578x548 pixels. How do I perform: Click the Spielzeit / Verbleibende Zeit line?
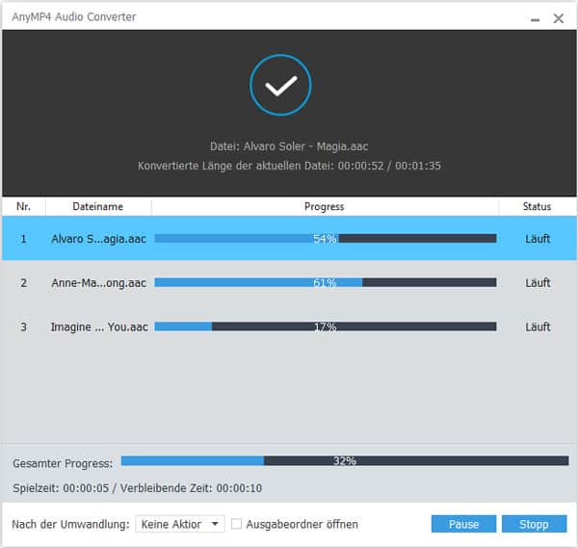pos(137,488)
